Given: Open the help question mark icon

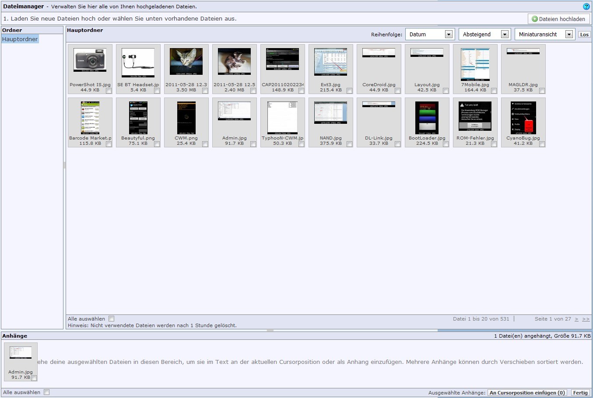Looking at the screenshot, I should coord(586,7).
